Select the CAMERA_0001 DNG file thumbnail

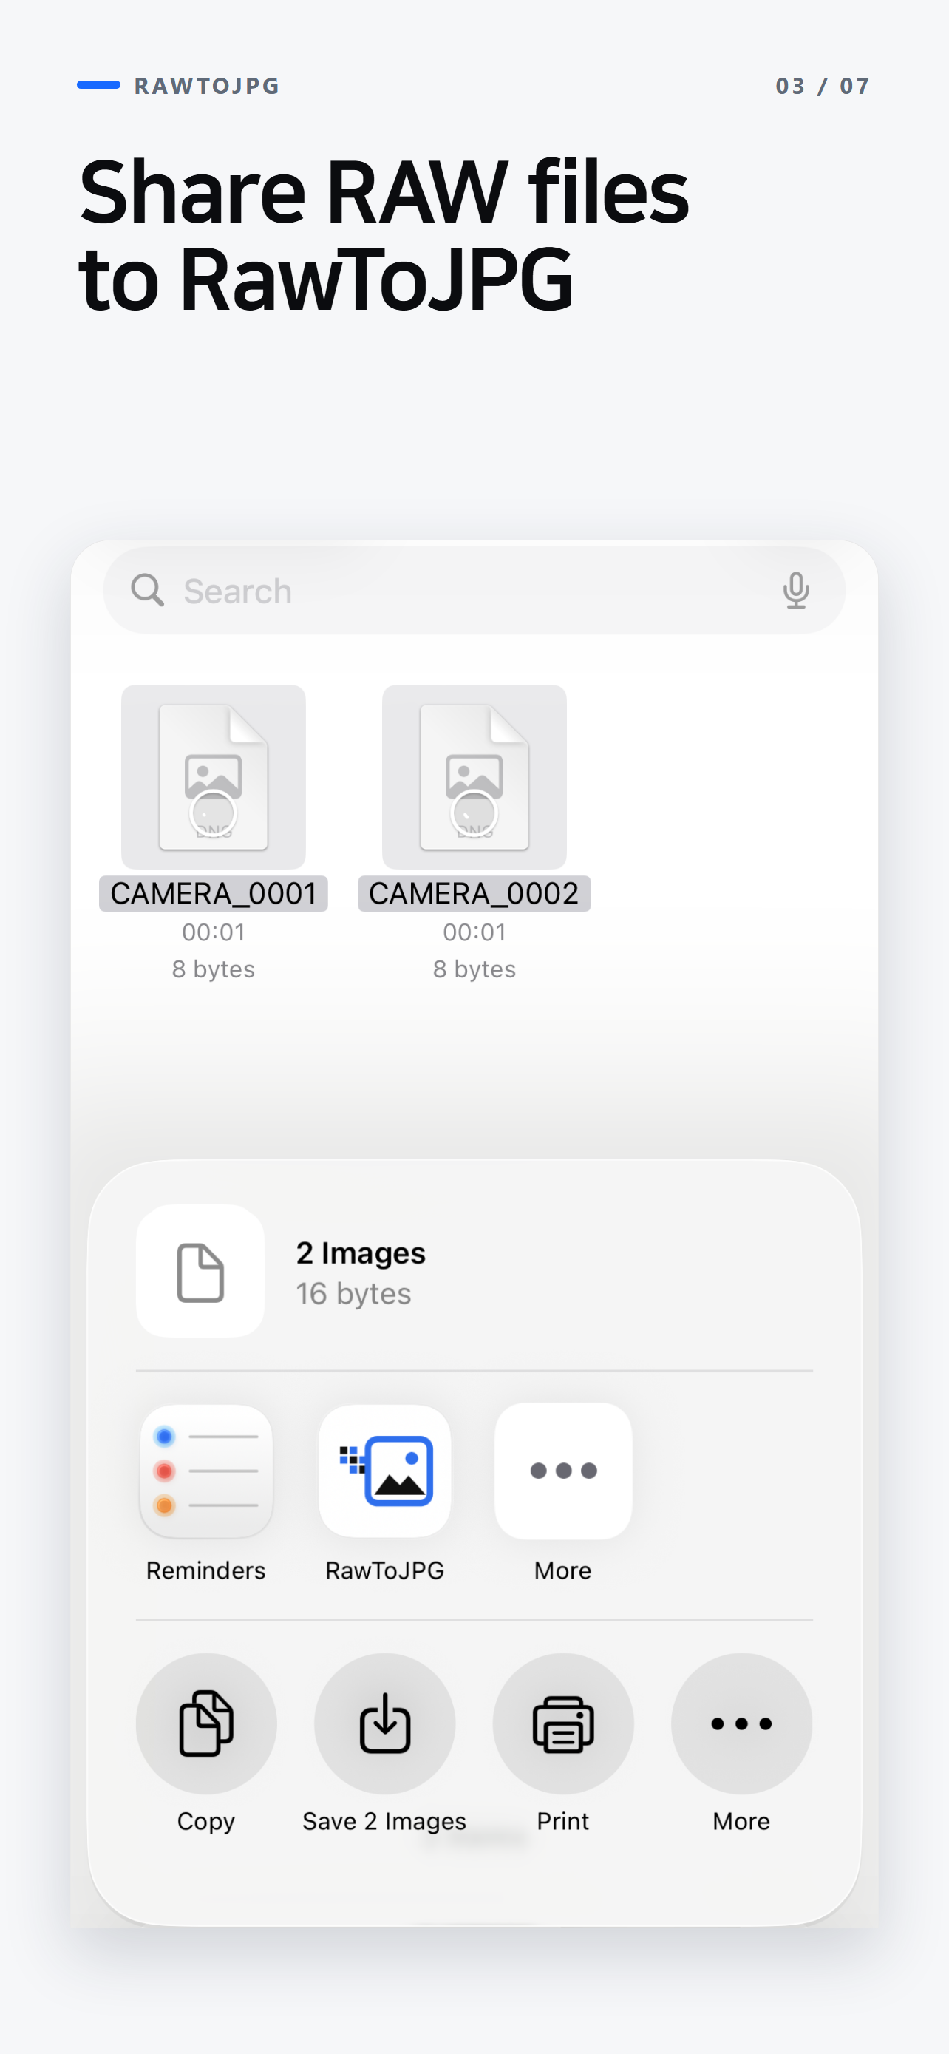pos(214,776)
